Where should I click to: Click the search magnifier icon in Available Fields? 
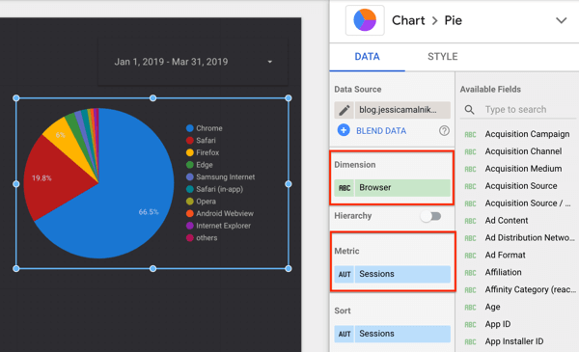tap(469, 110)
